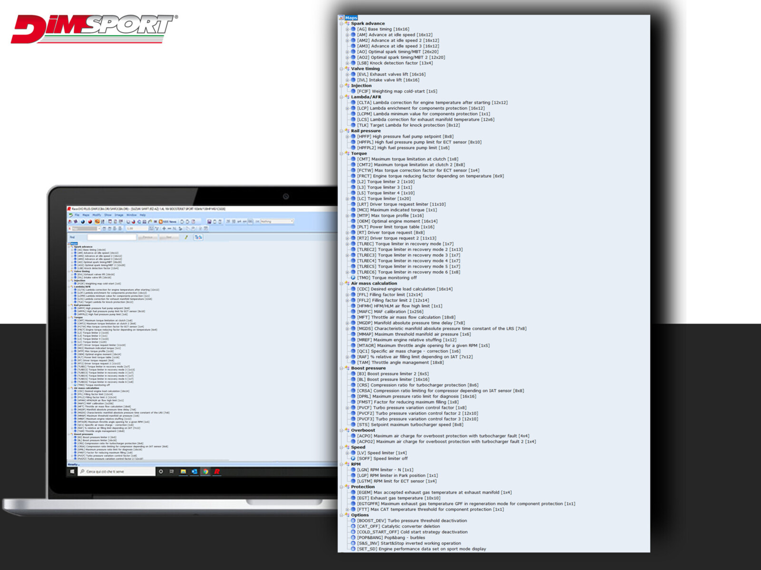This screenshot has height=570, width=761.
Task: Open the File menu in the laptop window
Action: tap(77, 215)
